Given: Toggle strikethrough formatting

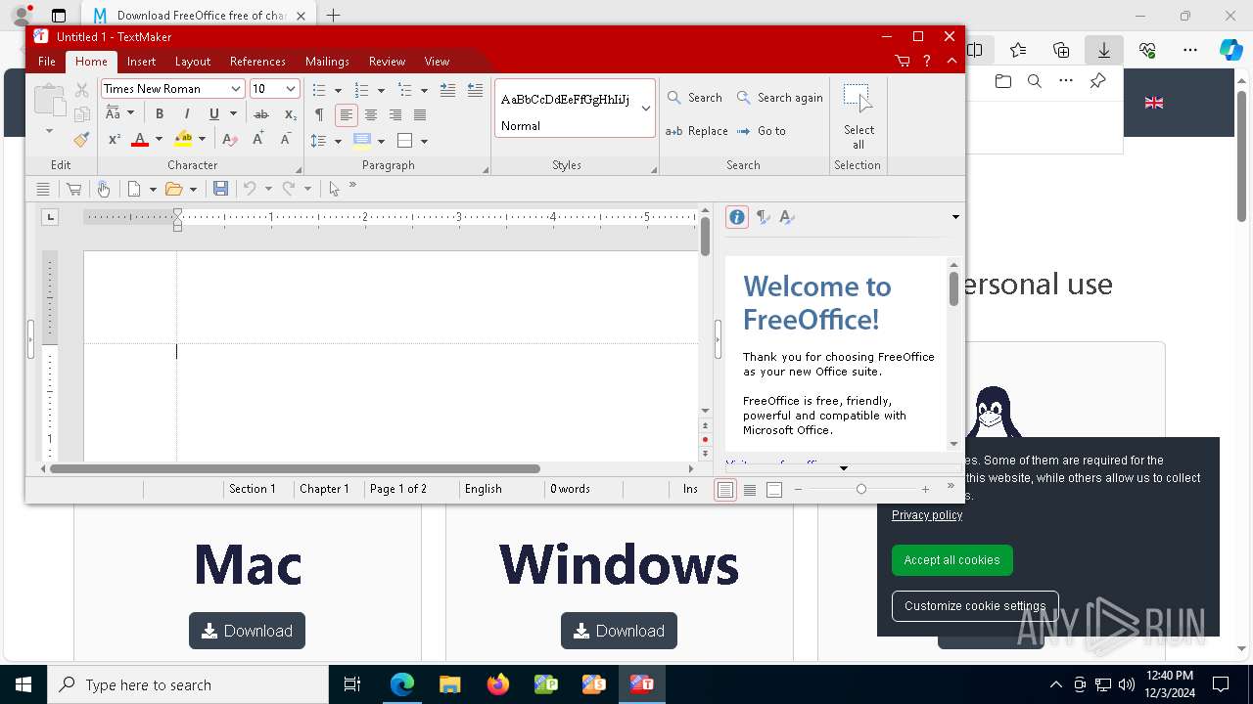Looking at the screenshot, I should tap(261, 114).
